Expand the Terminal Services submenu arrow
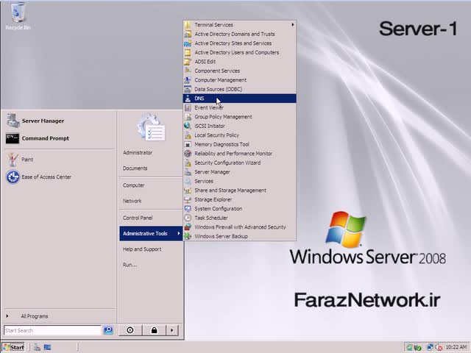 pos(293,24)
